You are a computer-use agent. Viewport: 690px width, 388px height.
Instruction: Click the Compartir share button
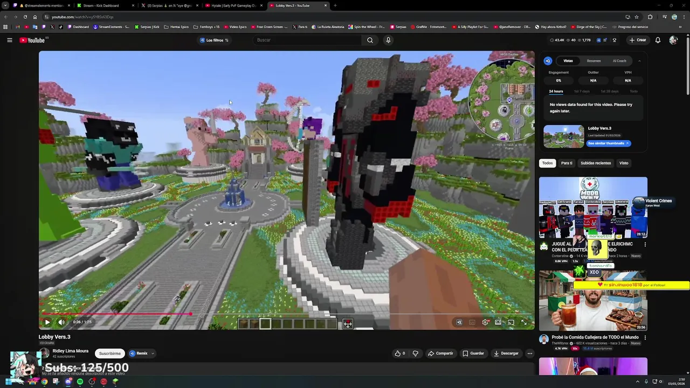tap(440, 354)
